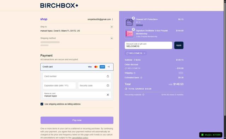Click the total amount $148.53

[x=178, y=84]
